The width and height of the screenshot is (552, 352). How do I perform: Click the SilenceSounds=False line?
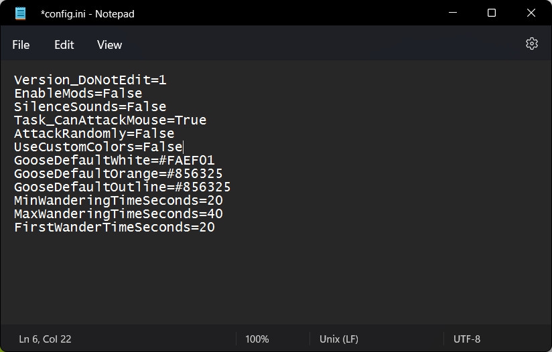[90, 107]
